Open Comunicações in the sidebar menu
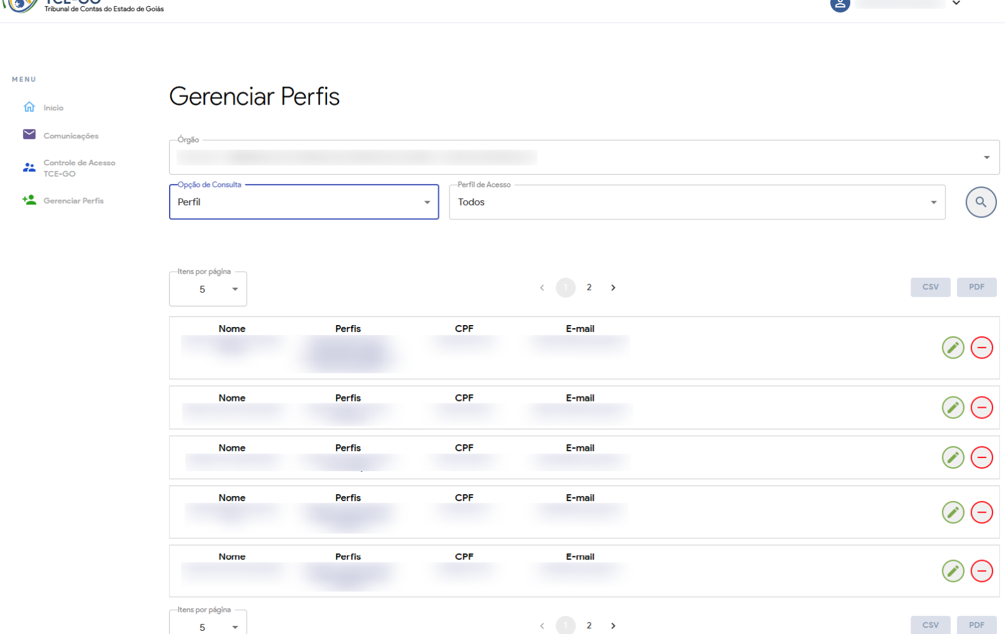 (70, 136)
